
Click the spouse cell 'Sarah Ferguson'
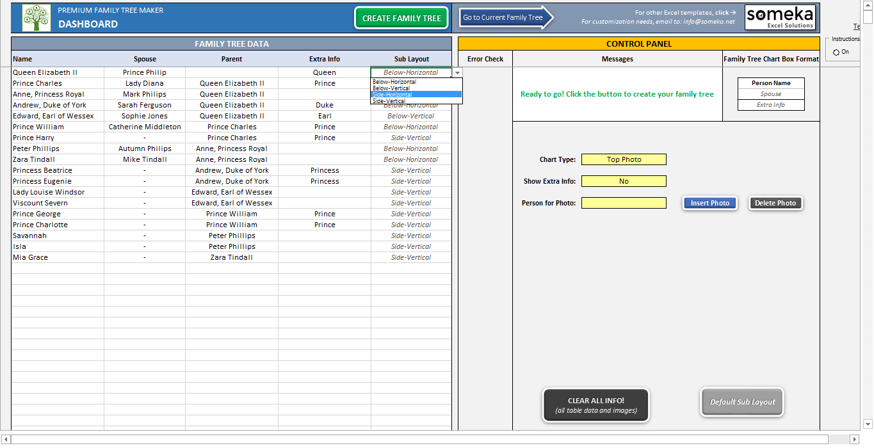(145, 105)
